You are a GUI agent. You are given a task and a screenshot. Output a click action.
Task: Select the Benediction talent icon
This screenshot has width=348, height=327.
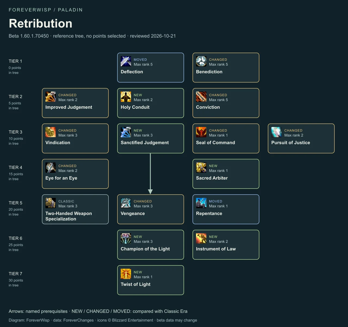tap(201, 61)
